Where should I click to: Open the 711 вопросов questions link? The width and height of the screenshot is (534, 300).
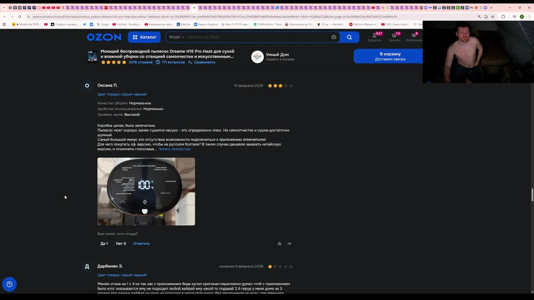170,62
